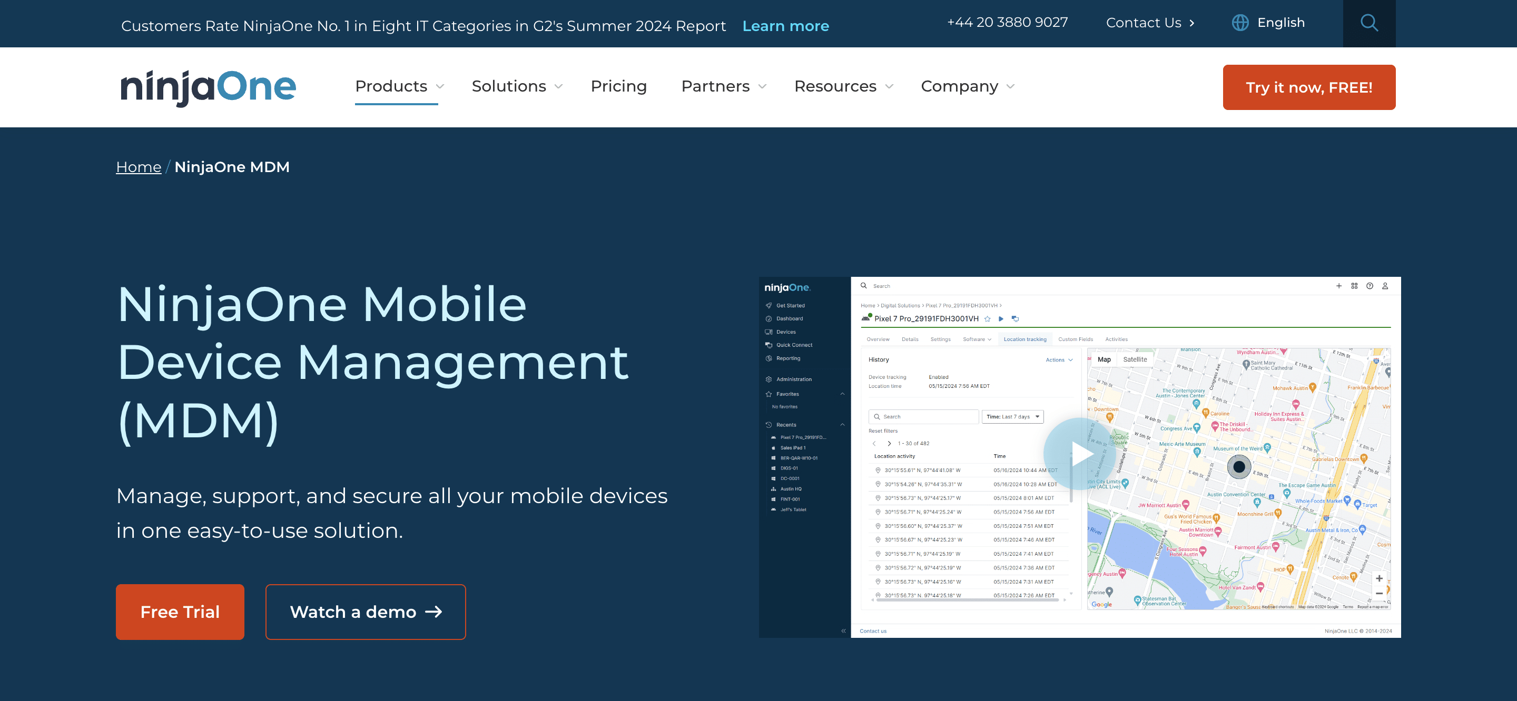Viewport: 1517px width, 701px height.
Task: Open the Custom Fields tab
Action: [x=1075, y=339]
